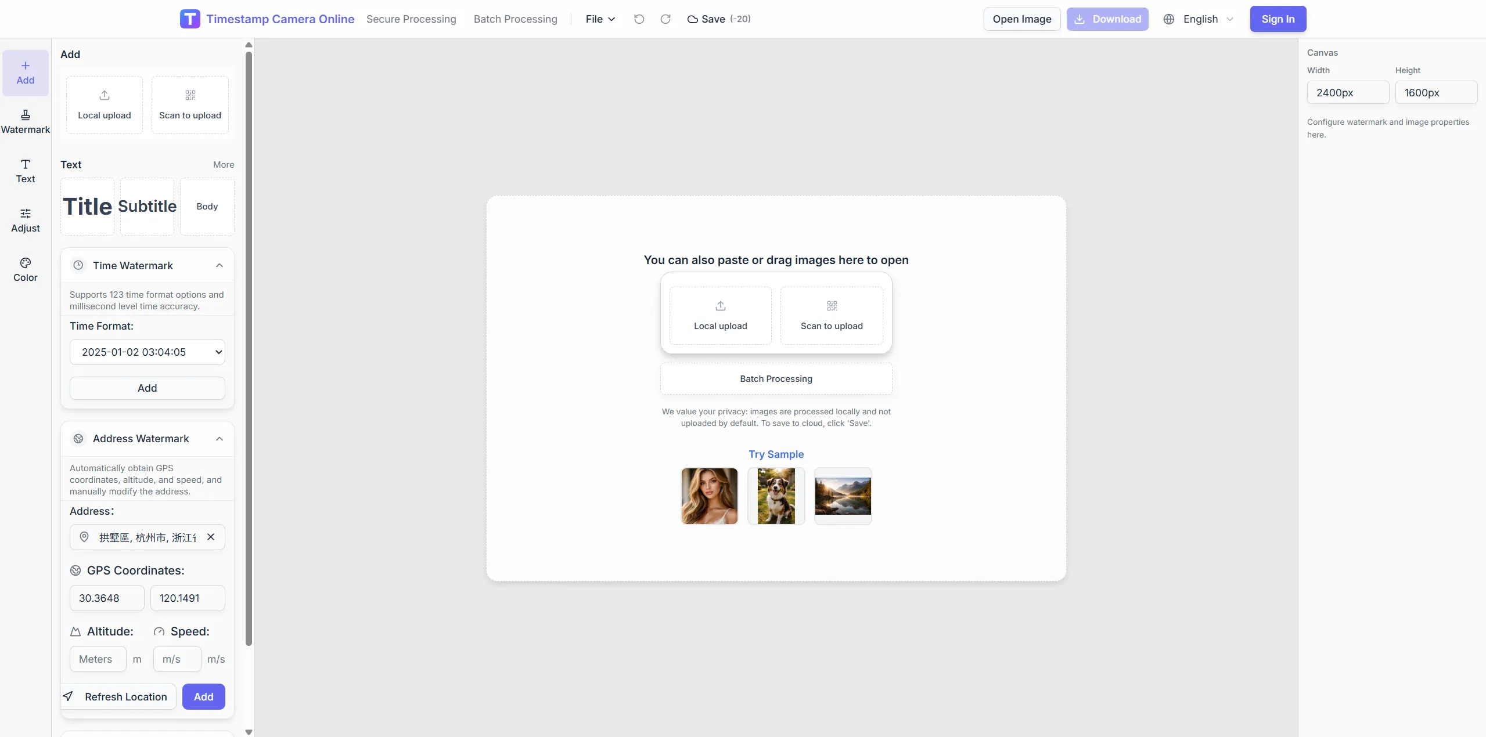This screenshot has width=1486, height=737.
Task: Open the dog sample image
Action: point(776,496)
